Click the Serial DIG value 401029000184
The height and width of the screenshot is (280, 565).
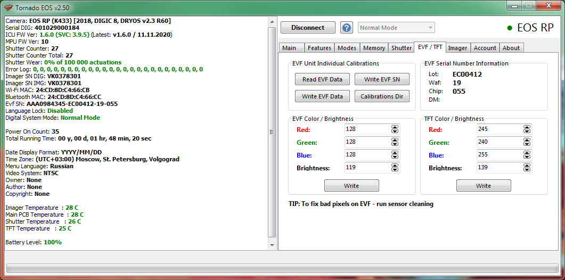[57, 28]
